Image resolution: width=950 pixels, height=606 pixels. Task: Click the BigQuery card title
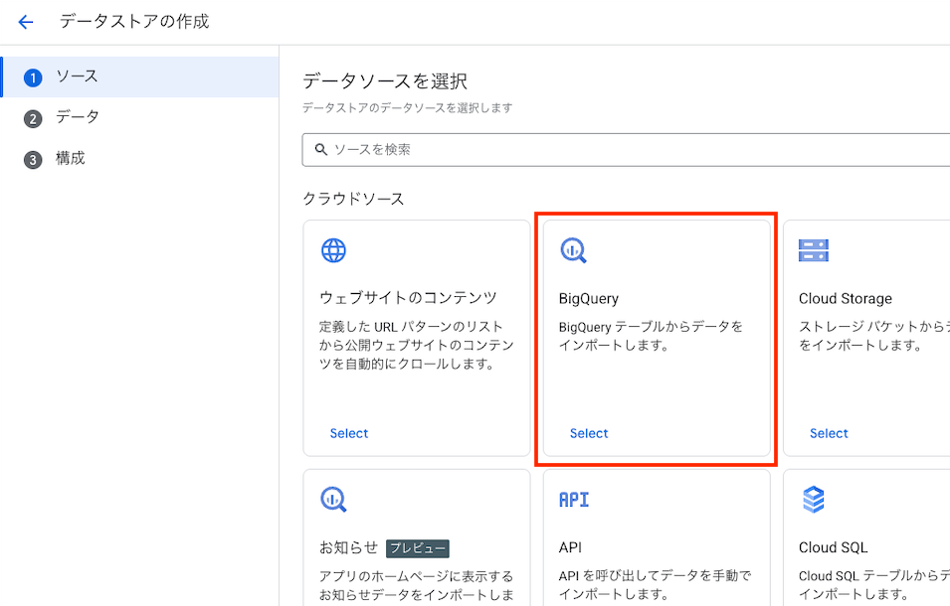click(x=589, y=299)
